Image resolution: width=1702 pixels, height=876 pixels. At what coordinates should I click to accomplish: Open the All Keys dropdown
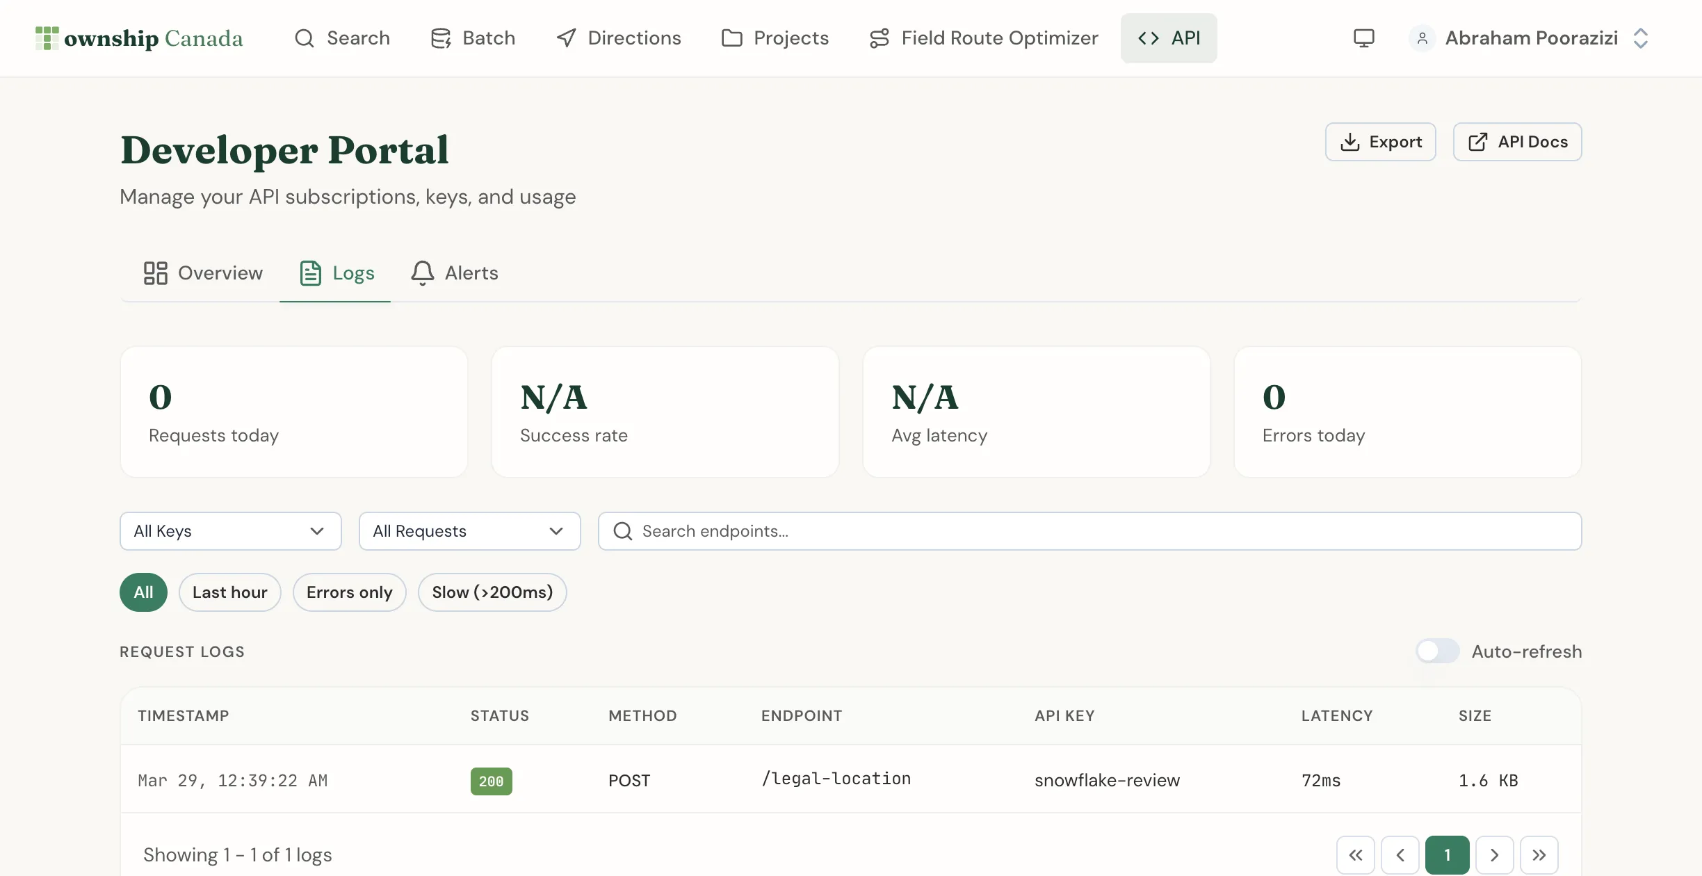pyautogui.click(x=230, y=531)
